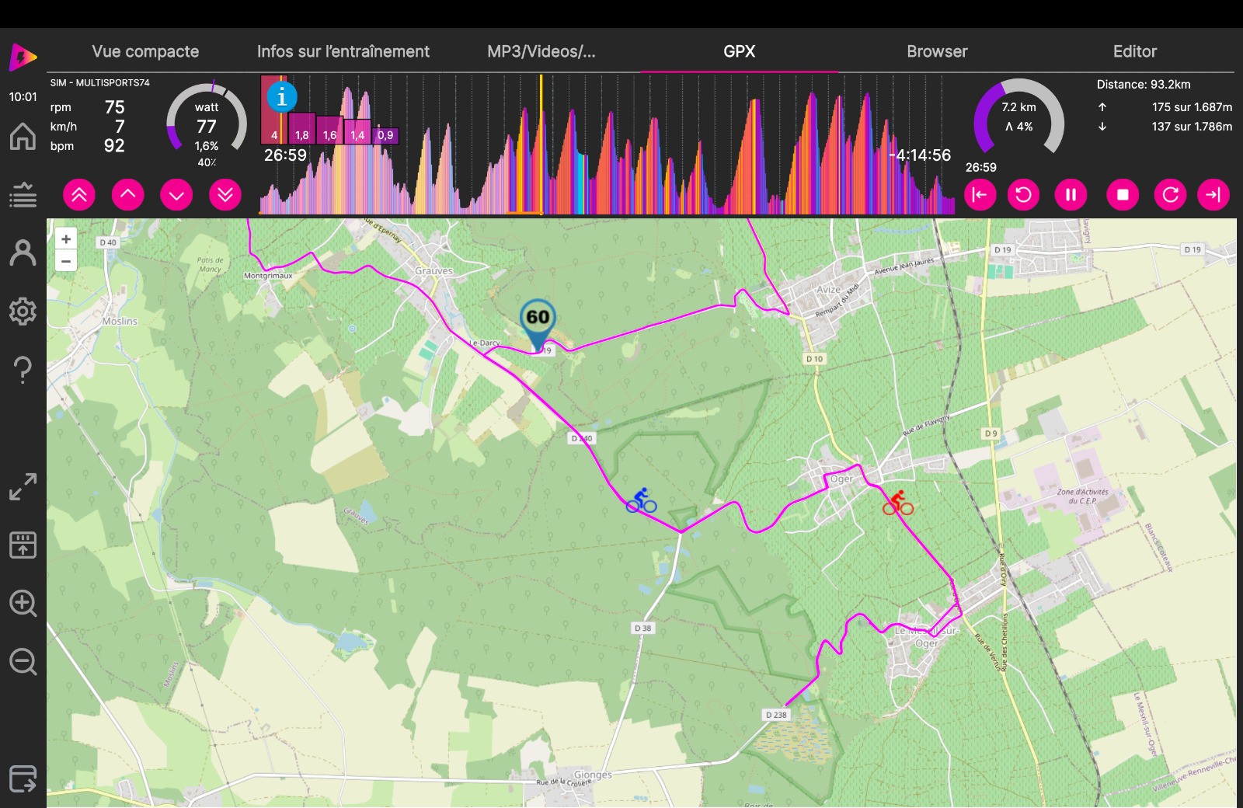Viewport: 1243px width, 808px height.
Task: Click the yellow position marker on elevation profile
Action: coord(541,144)
